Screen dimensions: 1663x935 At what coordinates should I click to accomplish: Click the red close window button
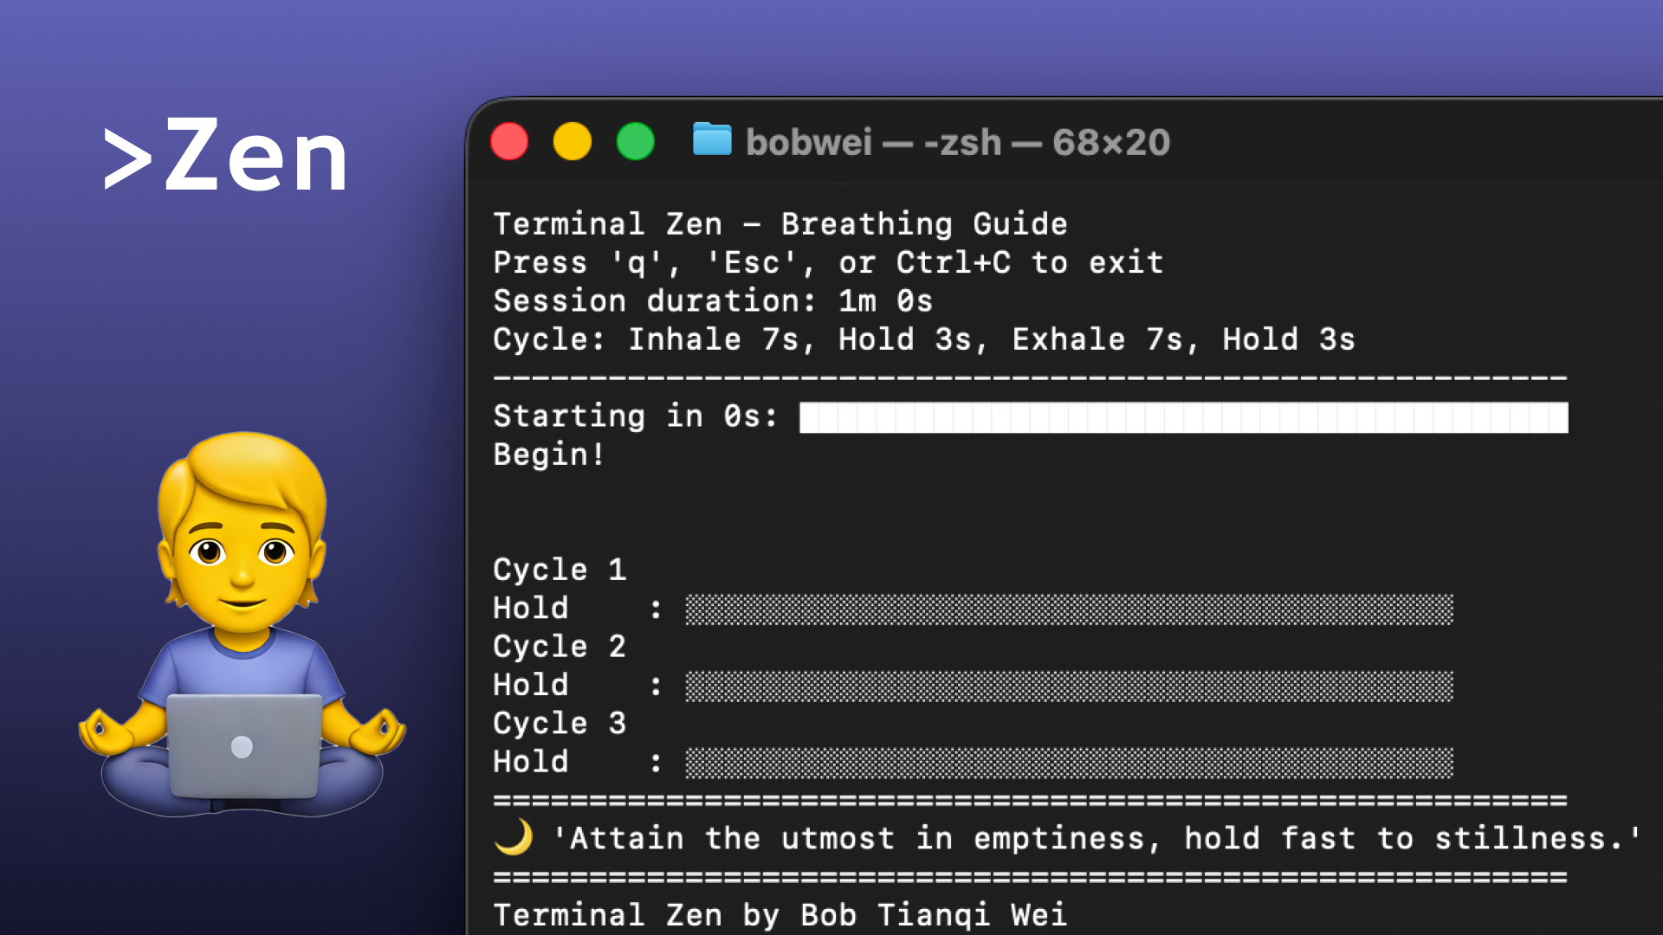pyautogui.click(x=509, y=142)
